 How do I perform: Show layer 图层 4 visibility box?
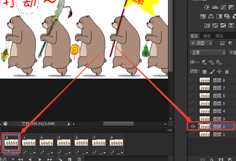tap(193, 111)
